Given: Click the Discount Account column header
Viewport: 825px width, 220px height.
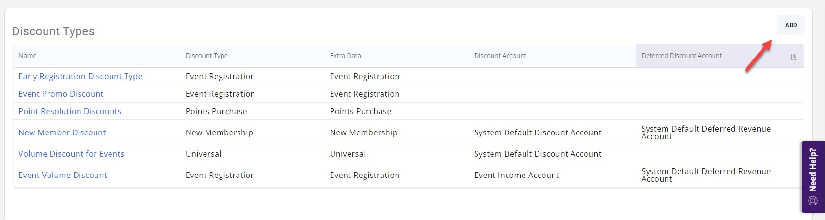Looking at the screenshot, I should [x=500, y=56].
